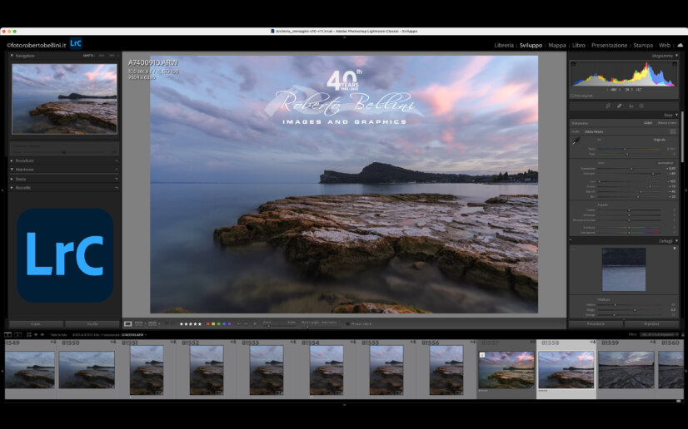The image size is (688, 429).
Task: Adjust the Esposizione slider
Action: pos(631,169)
